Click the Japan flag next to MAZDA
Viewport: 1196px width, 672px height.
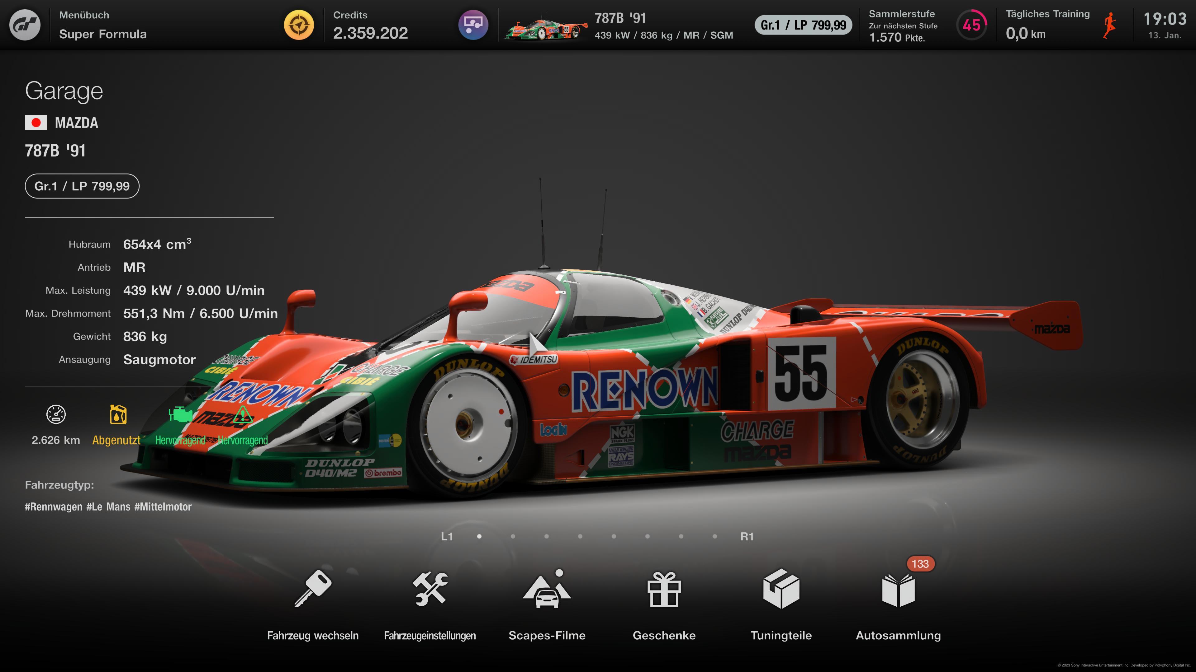point(36,123)
